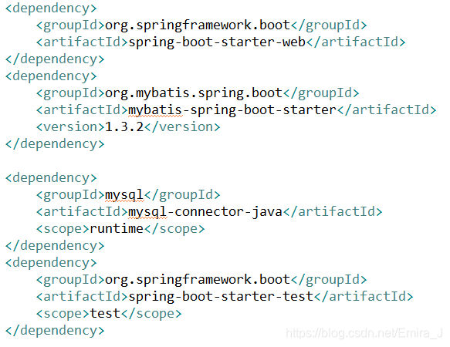
Task: Click the artifactId value spring-boot-starter-web
Action: [217, 42]
